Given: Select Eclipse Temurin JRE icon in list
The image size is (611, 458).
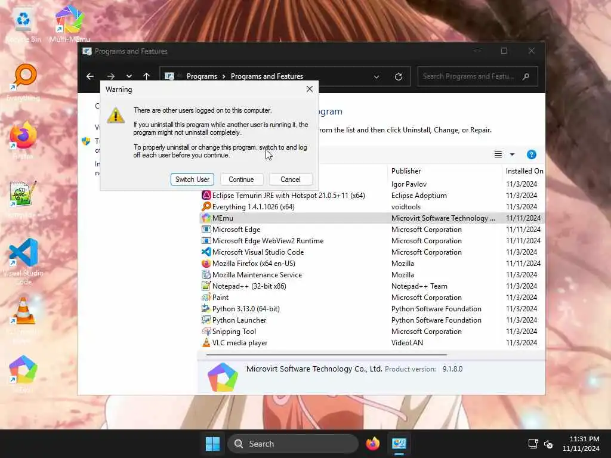Looking at the screenshot, I should [x=206, y=195].
